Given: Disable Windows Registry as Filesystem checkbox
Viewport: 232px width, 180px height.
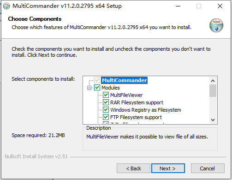Looking at the screenshot, I should [x=106, y=110].
